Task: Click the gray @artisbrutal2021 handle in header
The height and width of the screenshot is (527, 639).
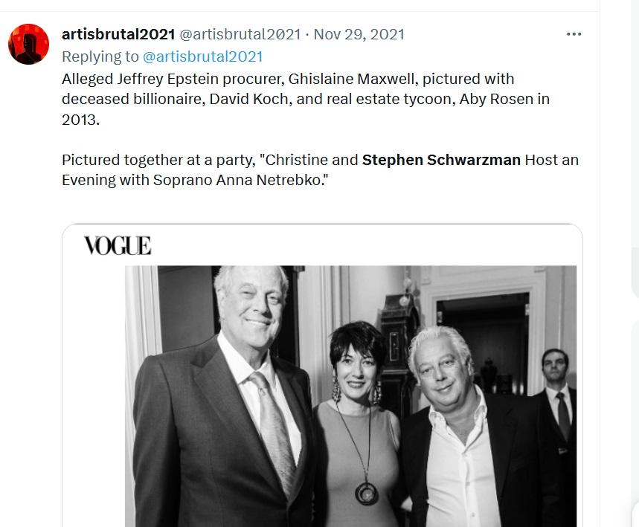Action: point(240,34)
